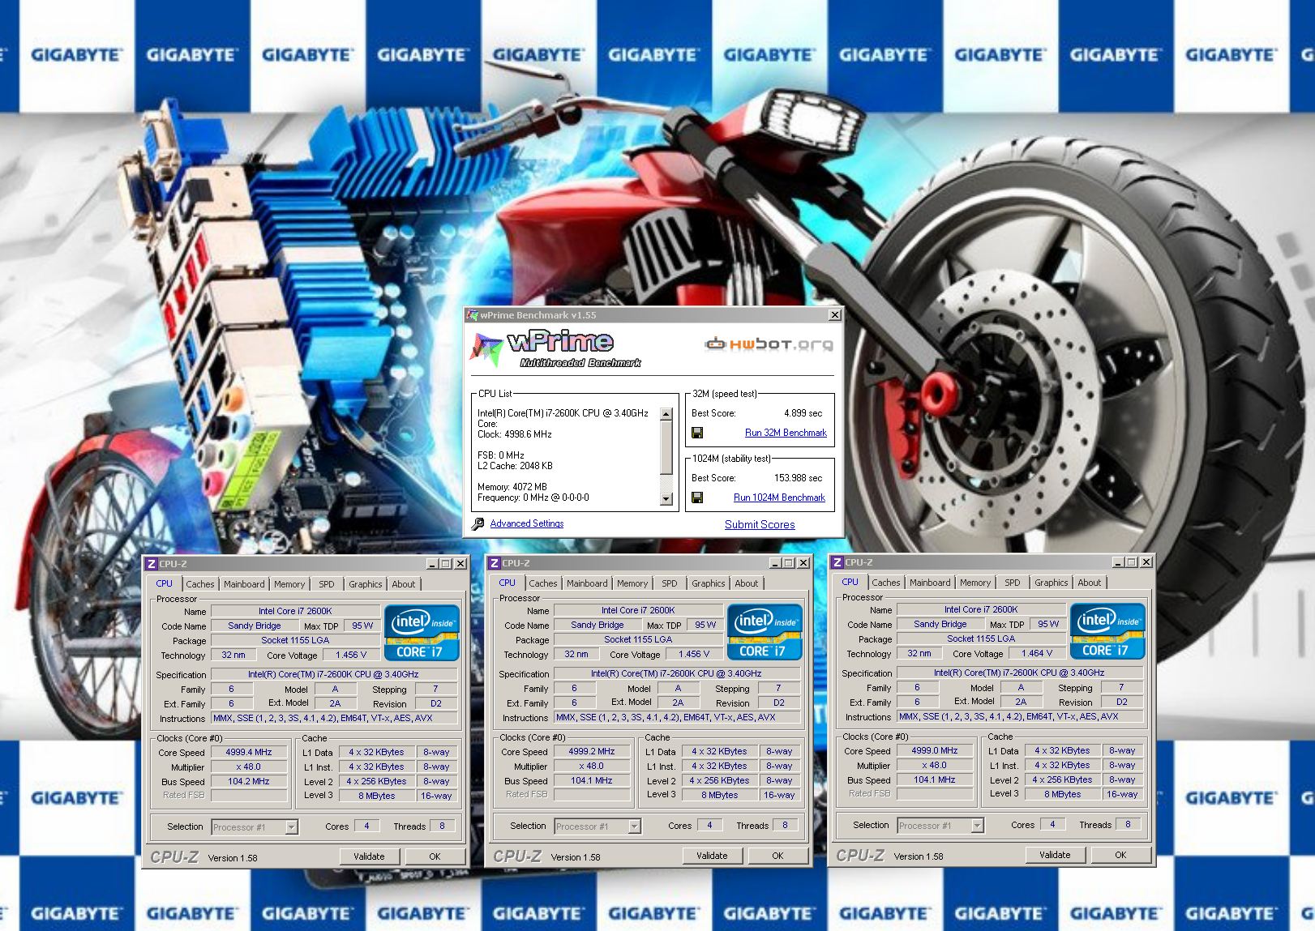Viewport: 1315px width, 931px height.
Task: Select the SPD tab in the right CPU-Z window
Action: 1013,583
